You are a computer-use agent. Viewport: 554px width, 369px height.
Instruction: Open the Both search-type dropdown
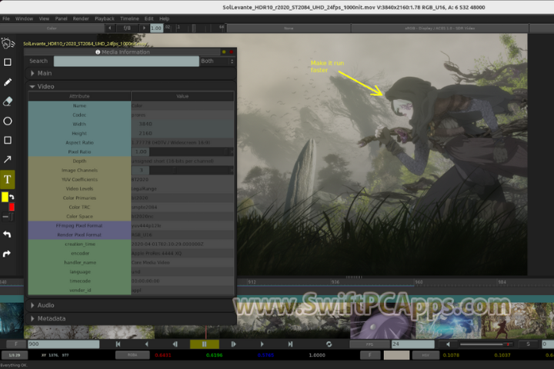pos(217,61)
